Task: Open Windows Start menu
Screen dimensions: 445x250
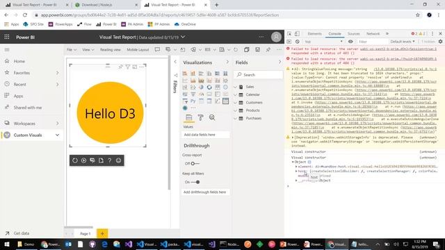Action: point(6,244)
